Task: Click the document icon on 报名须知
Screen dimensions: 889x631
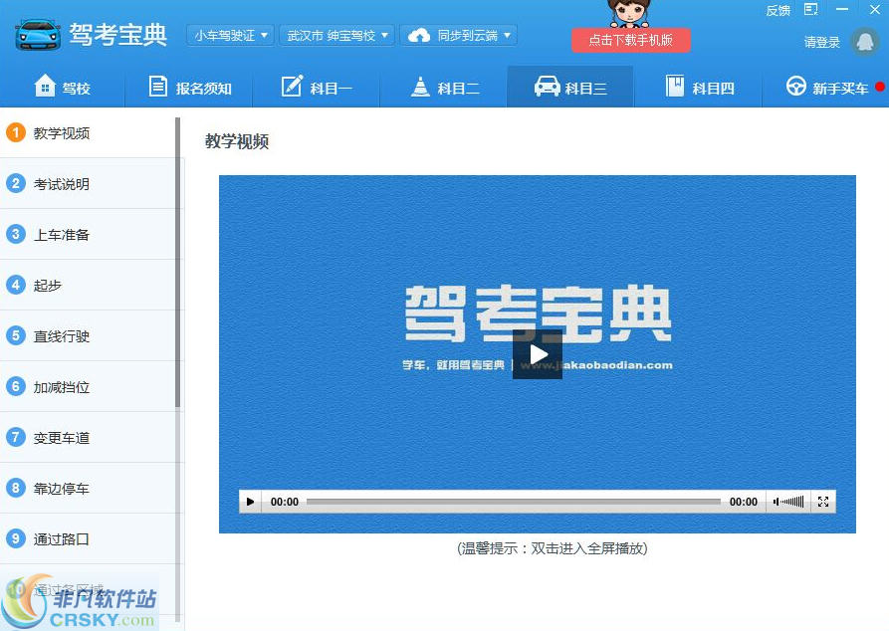Action: click(x=157, y=87)
